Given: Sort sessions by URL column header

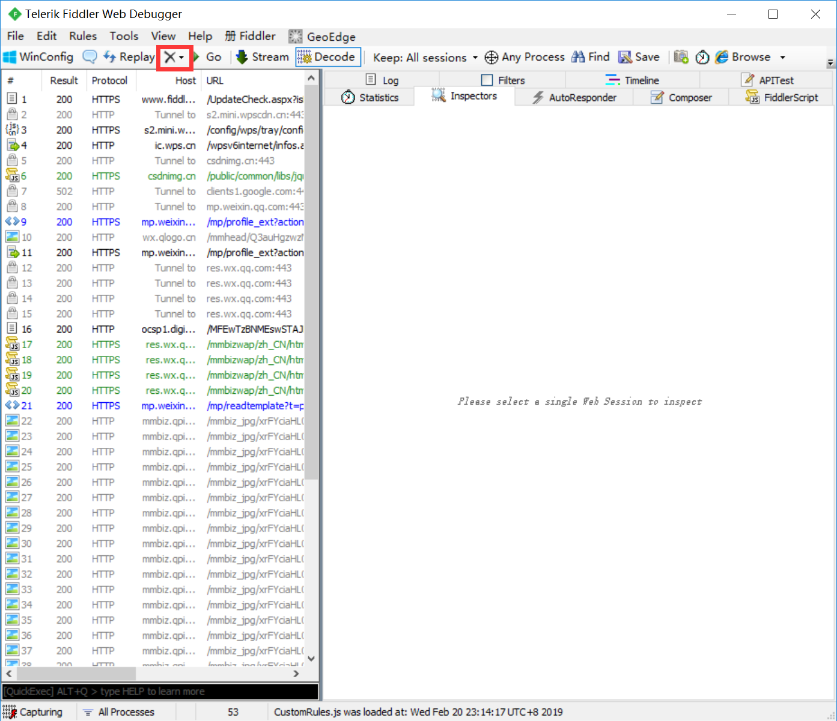Looking at the screenshot, I should click(x=252, y=80).
